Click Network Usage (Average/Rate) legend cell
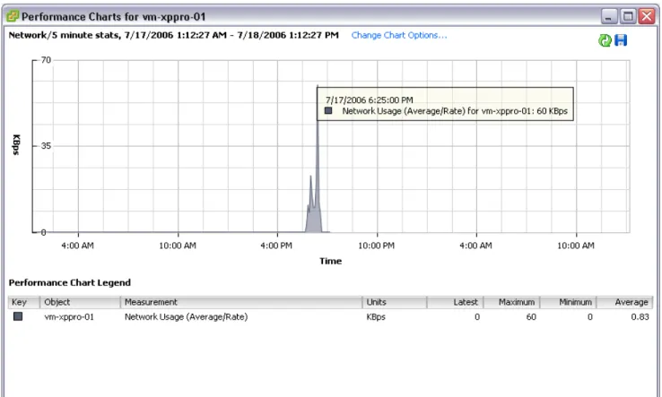The width and height of the screenshot is (662, 397). [x=187, y=317]
